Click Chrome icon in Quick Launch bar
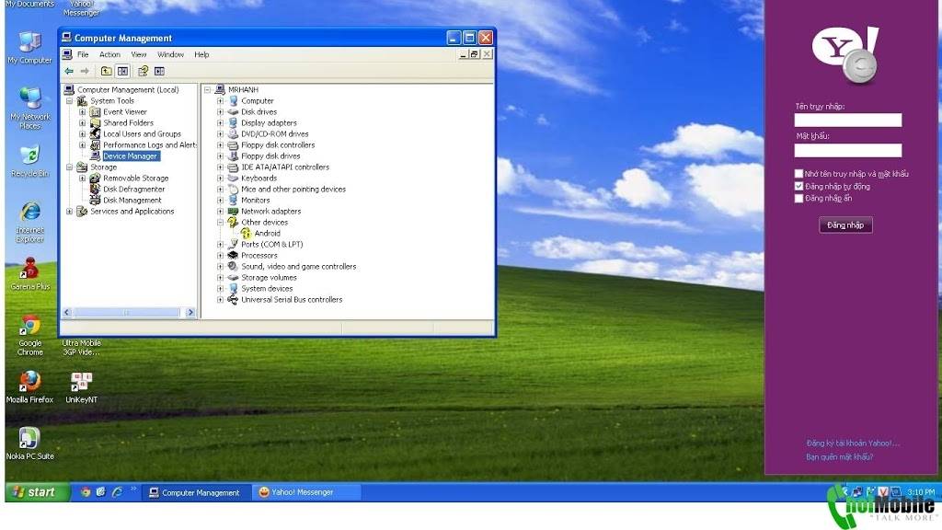This screenshot has height=530, width=942. pyautogui.click(x=86, y=492)
